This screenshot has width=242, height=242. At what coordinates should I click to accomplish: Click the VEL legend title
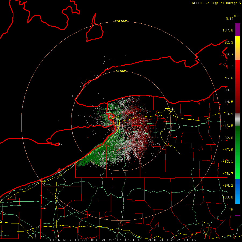236,16
